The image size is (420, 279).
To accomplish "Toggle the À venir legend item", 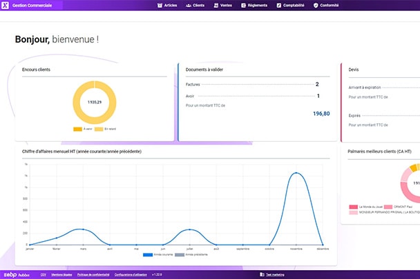I will pos(83,129).
